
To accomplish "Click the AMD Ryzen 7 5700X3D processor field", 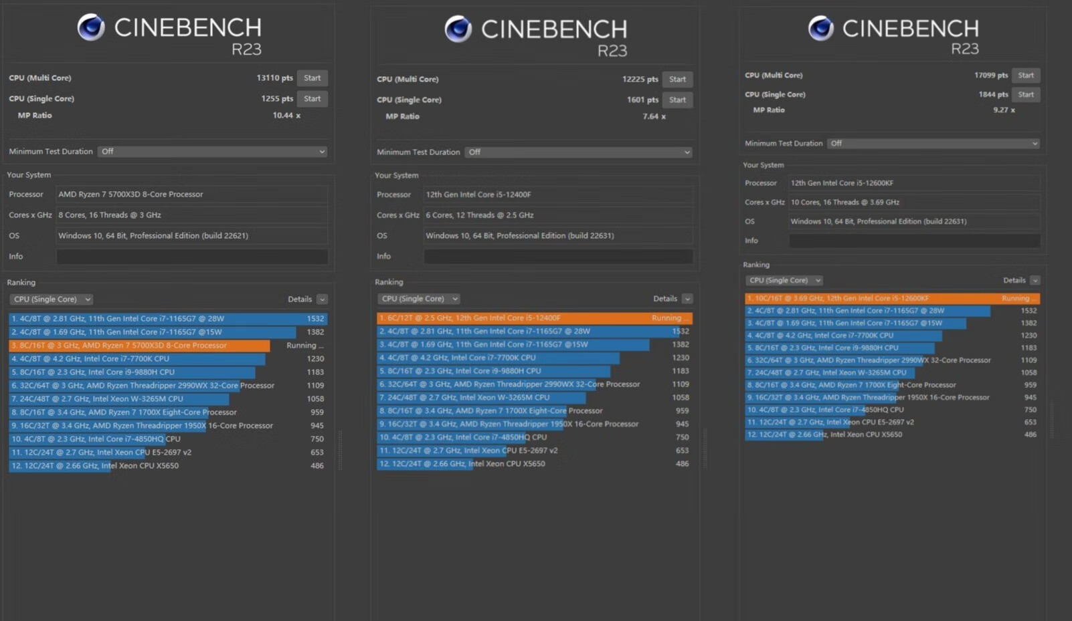I will tap(193, 195).
